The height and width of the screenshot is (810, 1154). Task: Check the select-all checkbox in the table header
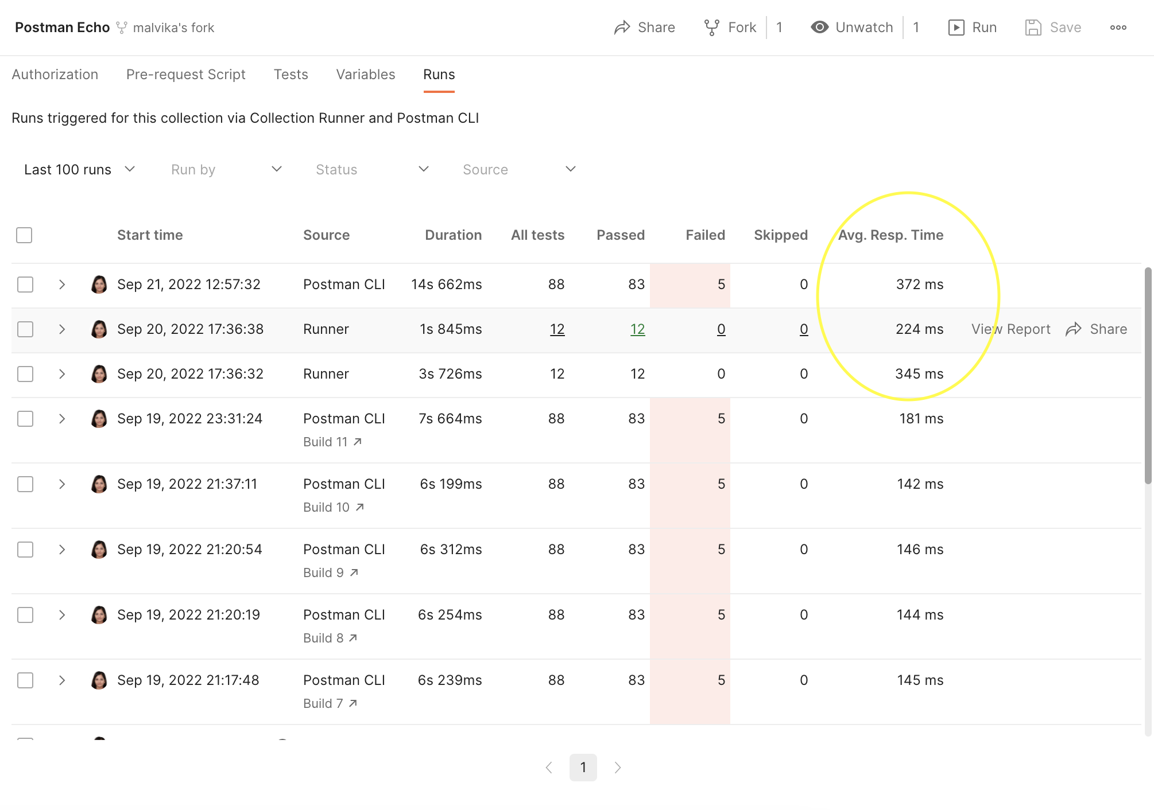tap(24, 235)
